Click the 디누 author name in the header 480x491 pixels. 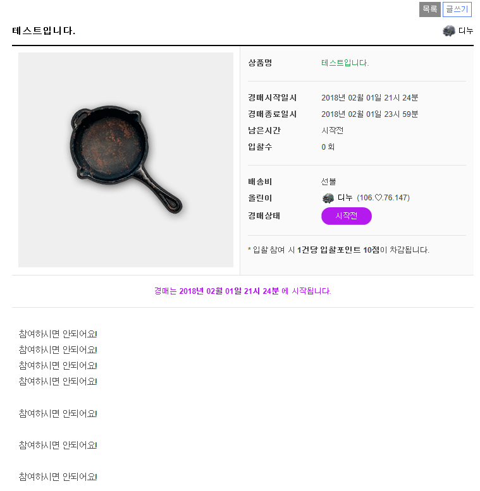[466, 31]
